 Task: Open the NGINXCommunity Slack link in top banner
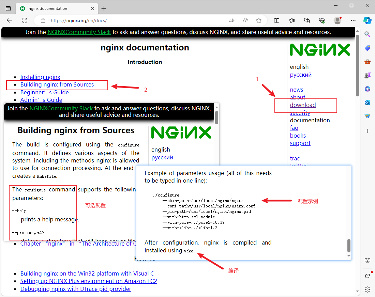(x=79, y=32)
